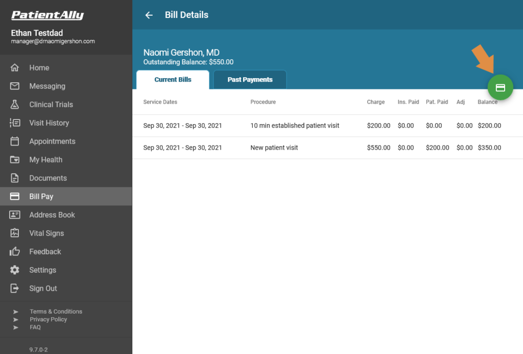Click the Visit History list icon
Screen dimensions: 523x354
(x=15, y=123)
